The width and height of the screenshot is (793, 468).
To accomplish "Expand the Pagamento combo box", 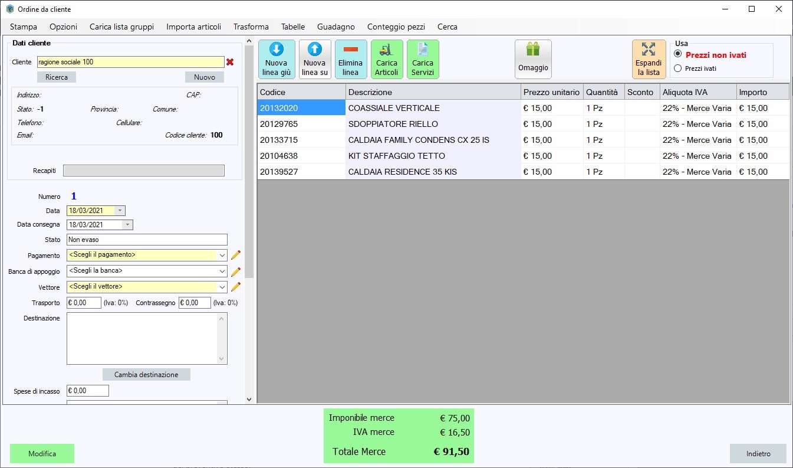I will [x=222, y=255].
